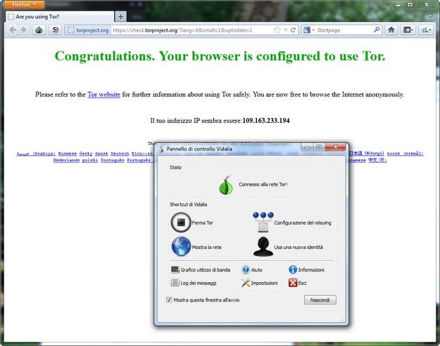The width and height of the screenshot is (440, 346).
Task: Open the search engine selector dropdown
Action: pos(308,30)
